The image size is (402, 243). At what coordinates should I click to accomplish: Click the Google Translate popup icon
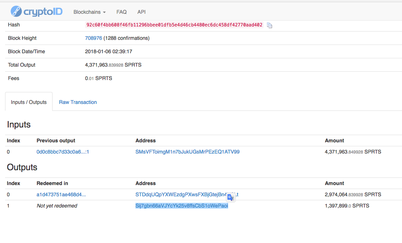click(231, 197)
